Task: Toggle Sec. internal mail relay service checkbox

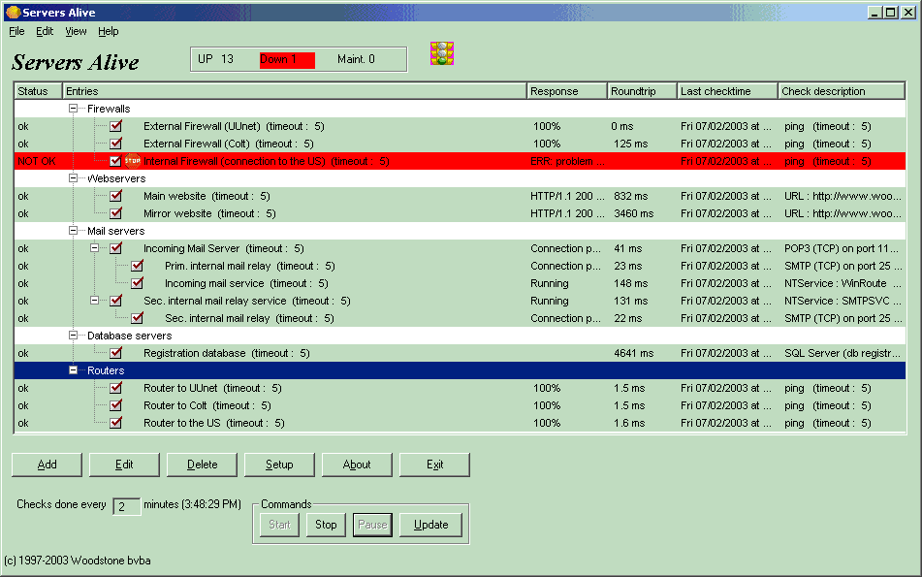Action: [x=115, y=301]
